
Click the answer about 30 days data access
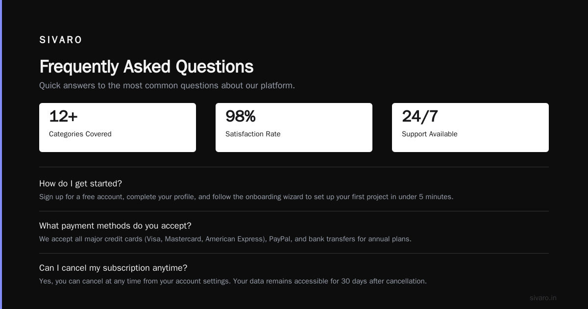pyautogui.click(x=233, y=281)
